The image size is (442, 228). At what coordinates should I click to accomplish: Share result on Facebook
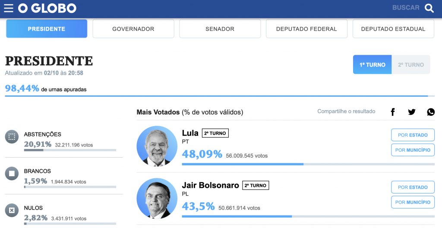pos(393,112)
